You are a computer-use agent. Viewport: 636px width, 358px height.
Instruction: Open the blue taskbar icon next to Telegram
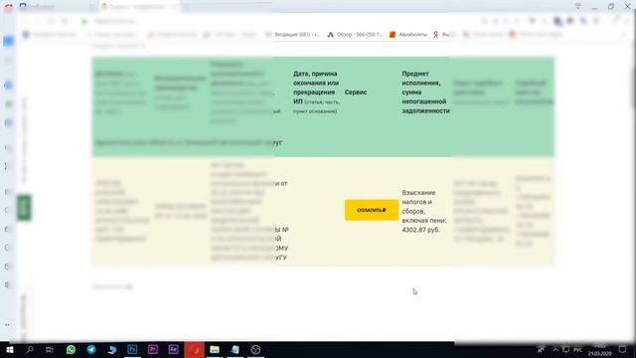point(112,349)
